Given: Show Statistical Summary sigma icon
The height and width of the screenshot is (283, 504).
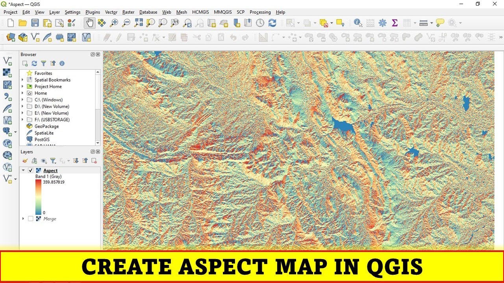Looking at the screenshot, I should [395, 23].
